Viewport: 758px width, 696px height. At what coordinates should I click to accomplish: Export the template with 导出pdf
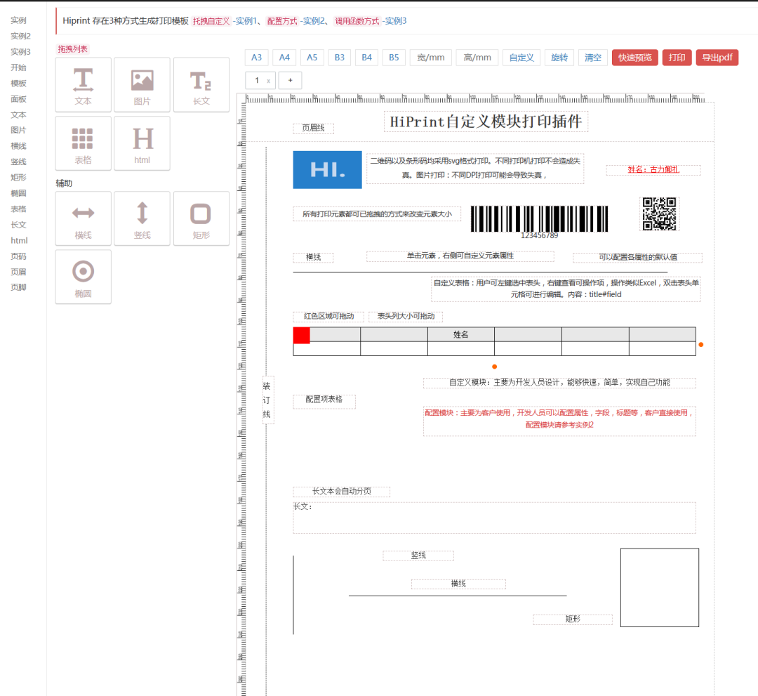(717, 58)
